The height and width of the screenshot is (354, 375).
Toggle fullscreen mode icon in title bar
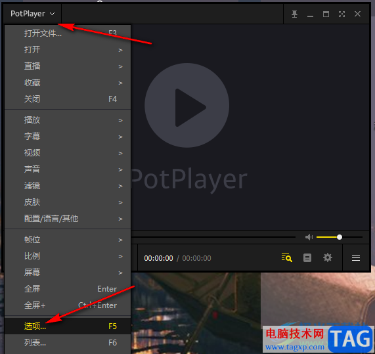(342, 14)
